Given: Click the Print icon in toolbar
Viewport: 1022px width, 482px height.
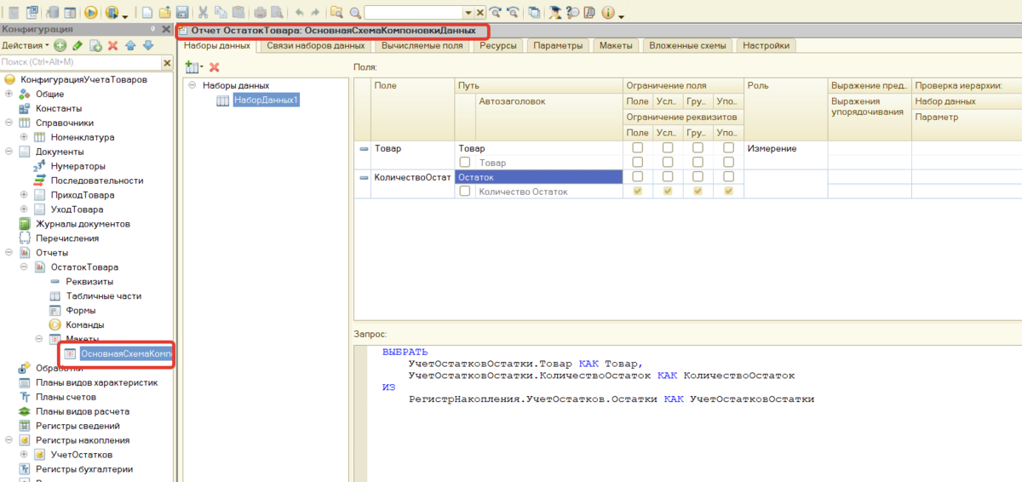Looking at the screenshot, I should point(261,13).
